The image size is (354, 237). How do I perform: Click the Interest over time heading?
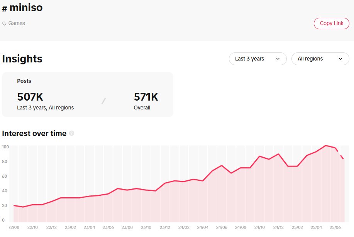[34, 133]
